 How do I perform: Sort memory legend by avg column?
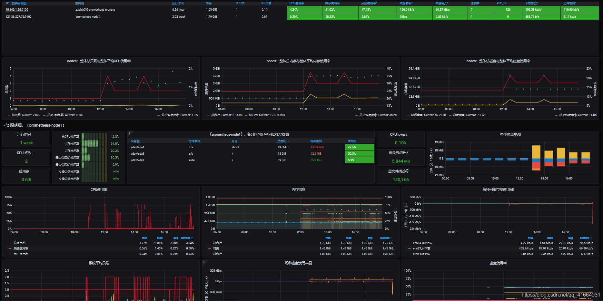click(370, 238)
